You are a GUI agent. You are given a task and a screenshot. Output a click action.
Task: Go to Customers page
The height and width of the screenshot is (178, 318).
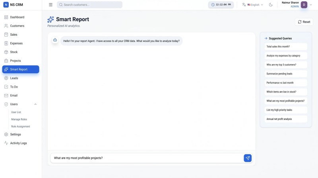coord(21,26)
